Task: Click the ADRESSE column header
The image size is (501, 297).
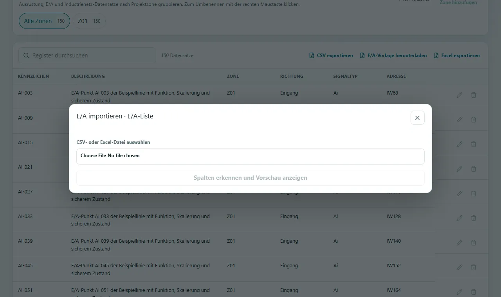Action: [x=396, y=76]
